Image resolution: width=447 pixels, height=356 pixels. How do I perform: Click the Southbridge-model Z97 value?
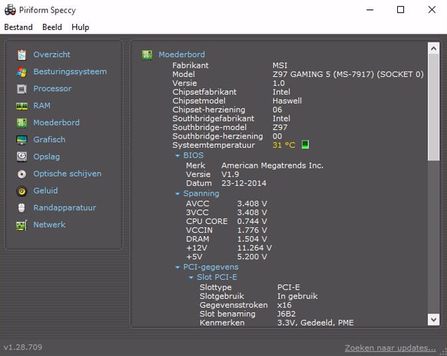(280, 127)
